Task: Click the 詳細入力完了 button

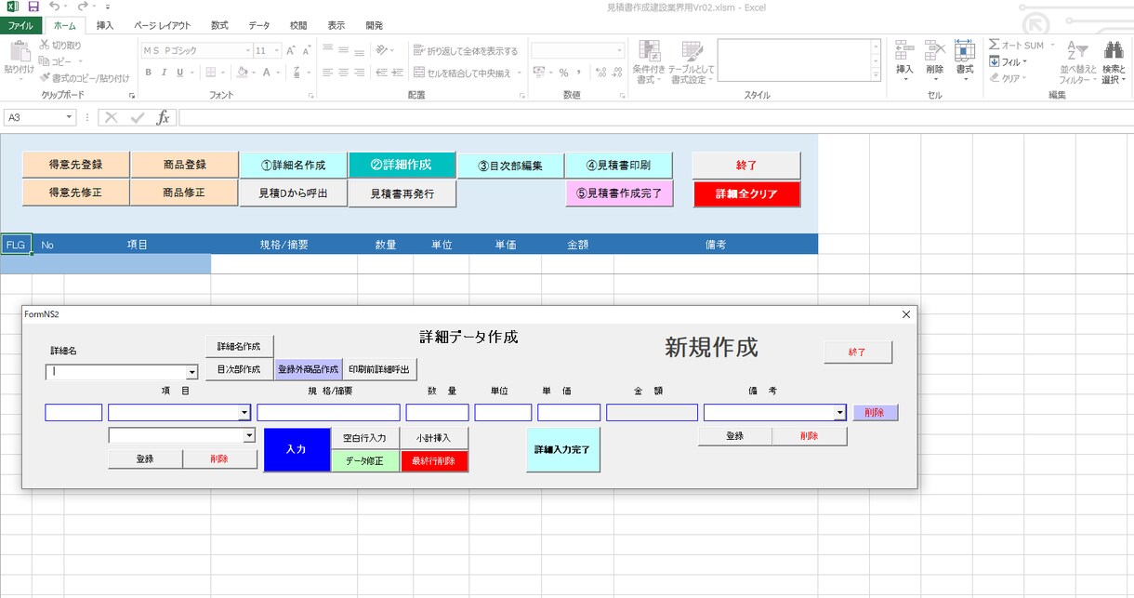Action: [562, 449]
